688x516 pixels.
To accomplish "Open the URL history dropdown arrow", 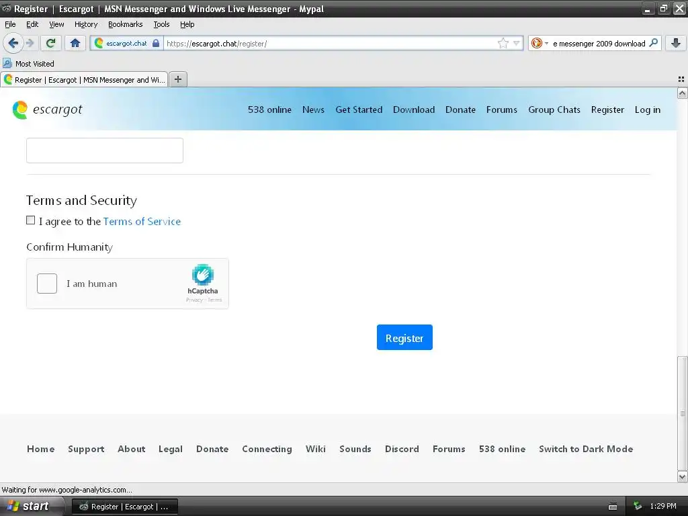I will point(517,43).
